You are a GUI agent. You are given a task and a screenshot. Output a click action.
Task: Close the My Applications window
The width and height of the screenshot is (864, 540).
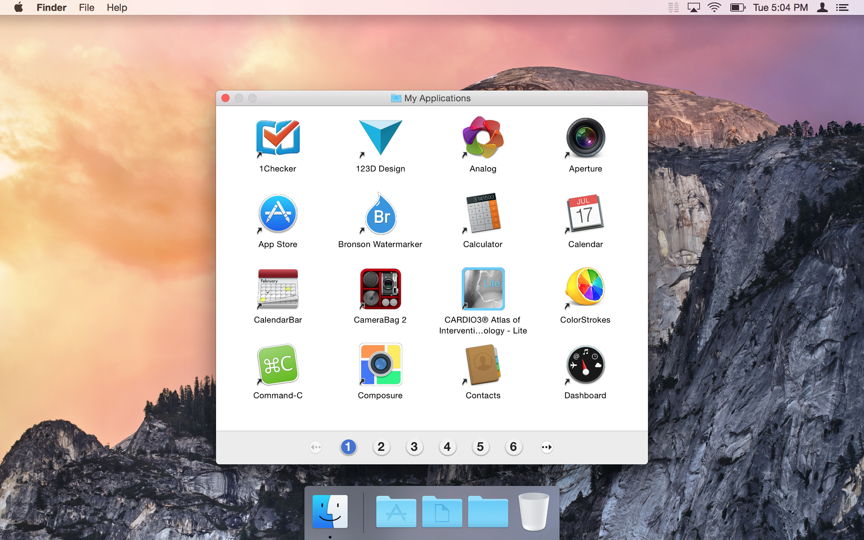tap(226, 98)
